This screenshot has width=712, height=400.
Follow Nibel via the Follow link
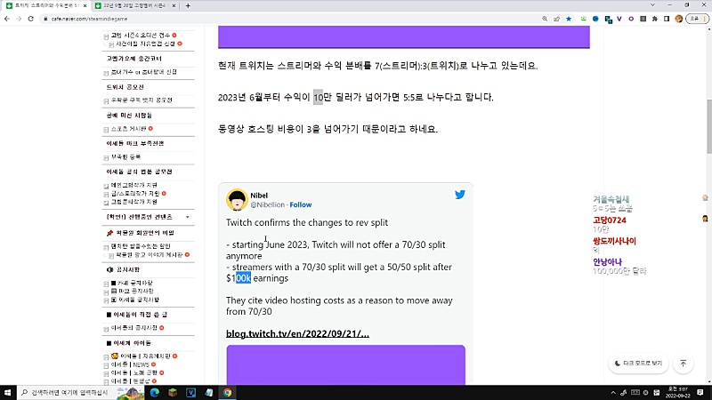(300, 204)
